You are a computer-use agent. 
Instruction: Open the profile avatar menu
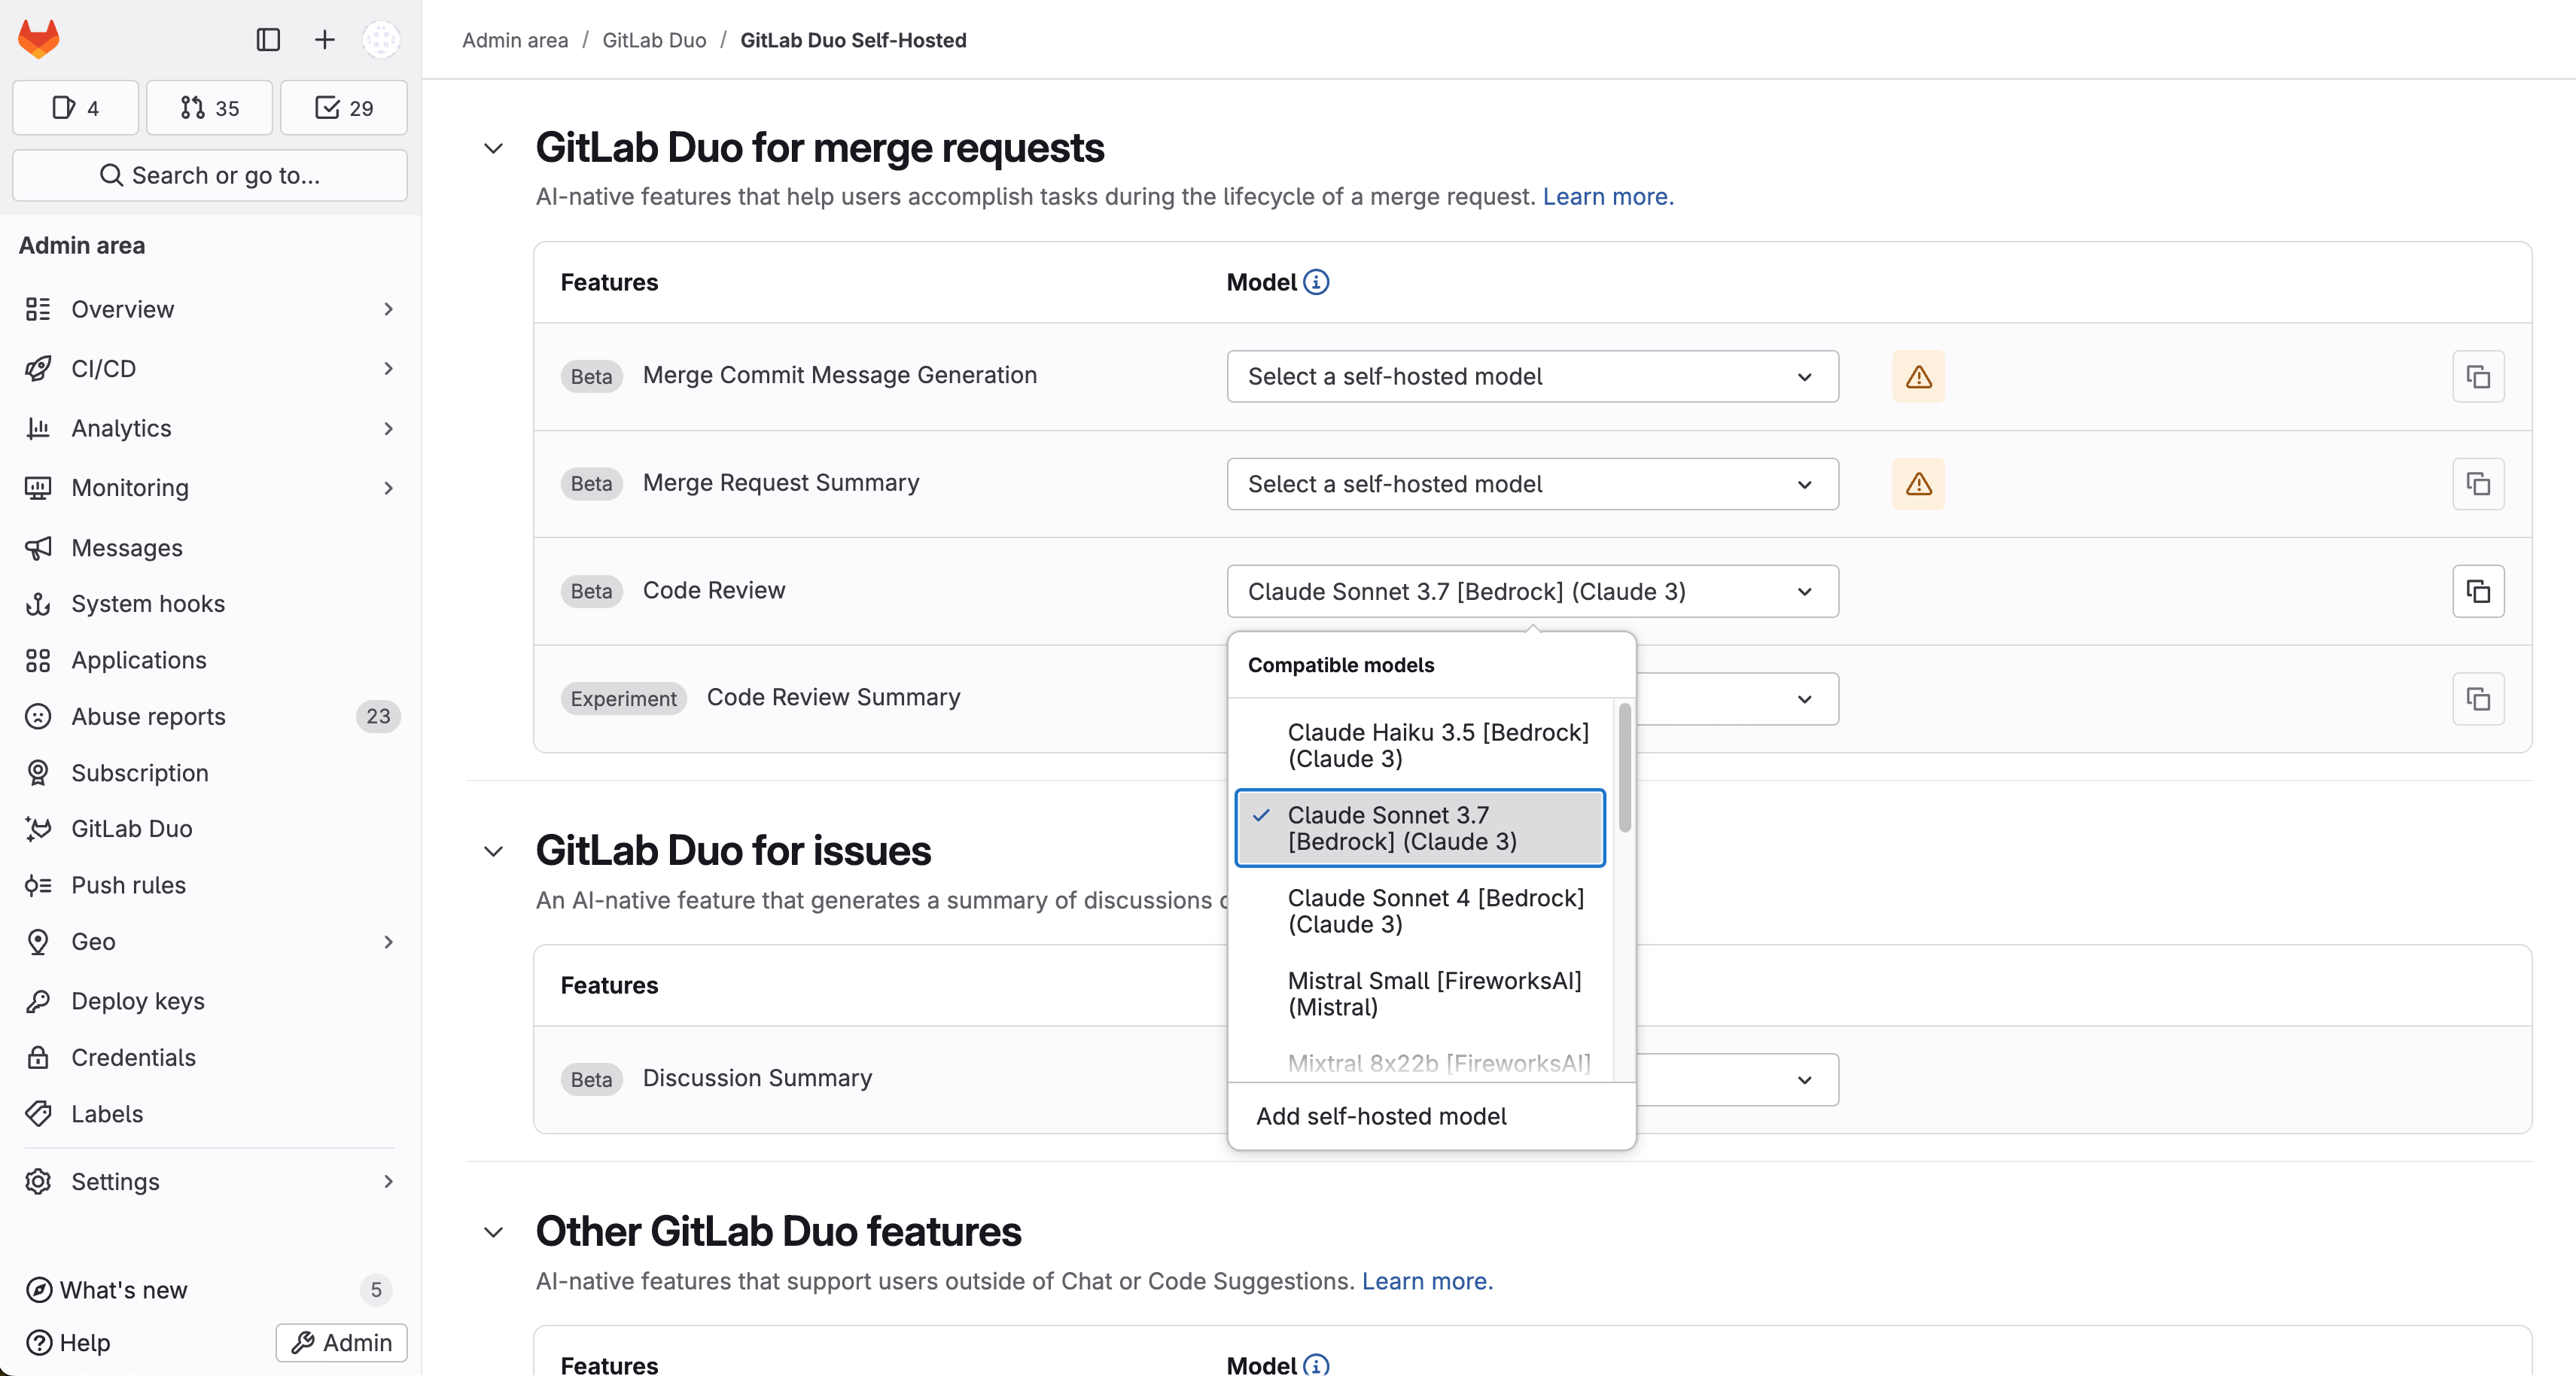[380, 40]
